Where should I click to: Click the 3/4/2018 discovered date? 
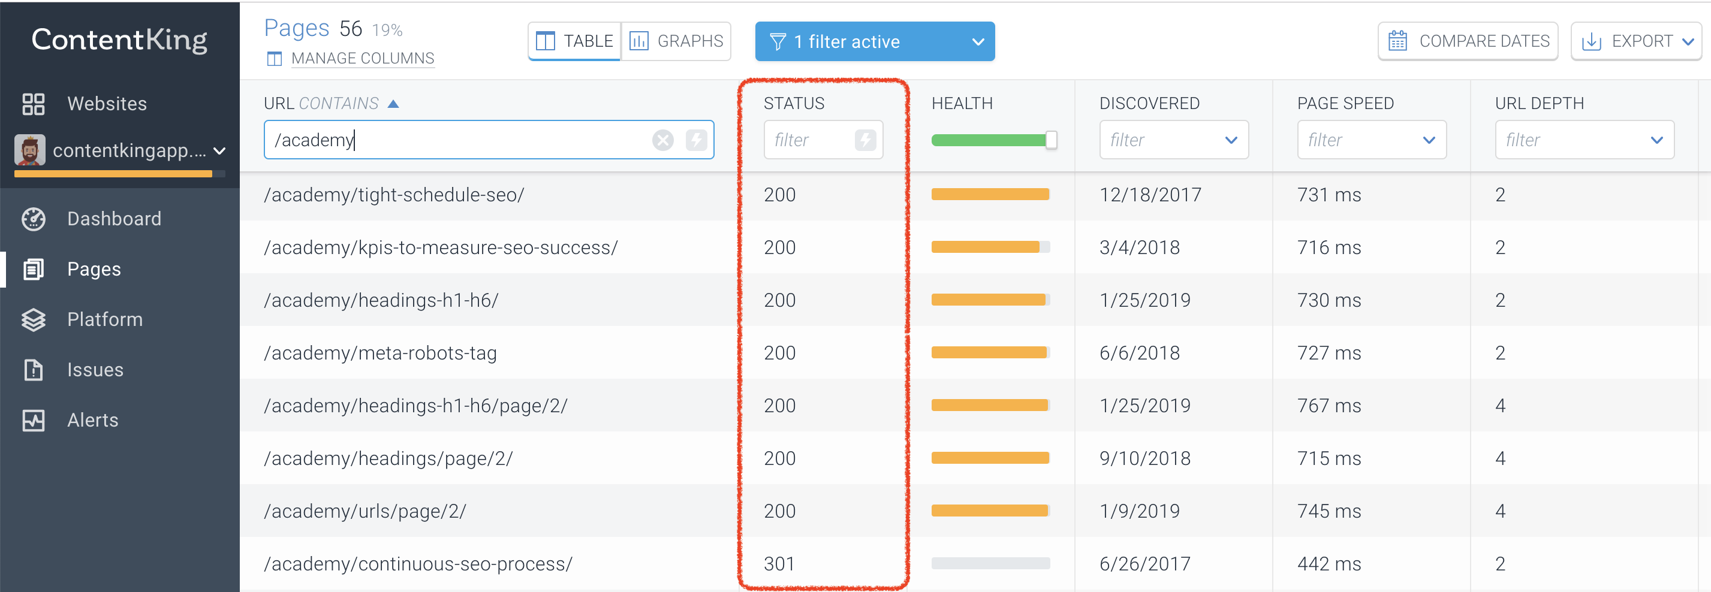[1139, 247]
